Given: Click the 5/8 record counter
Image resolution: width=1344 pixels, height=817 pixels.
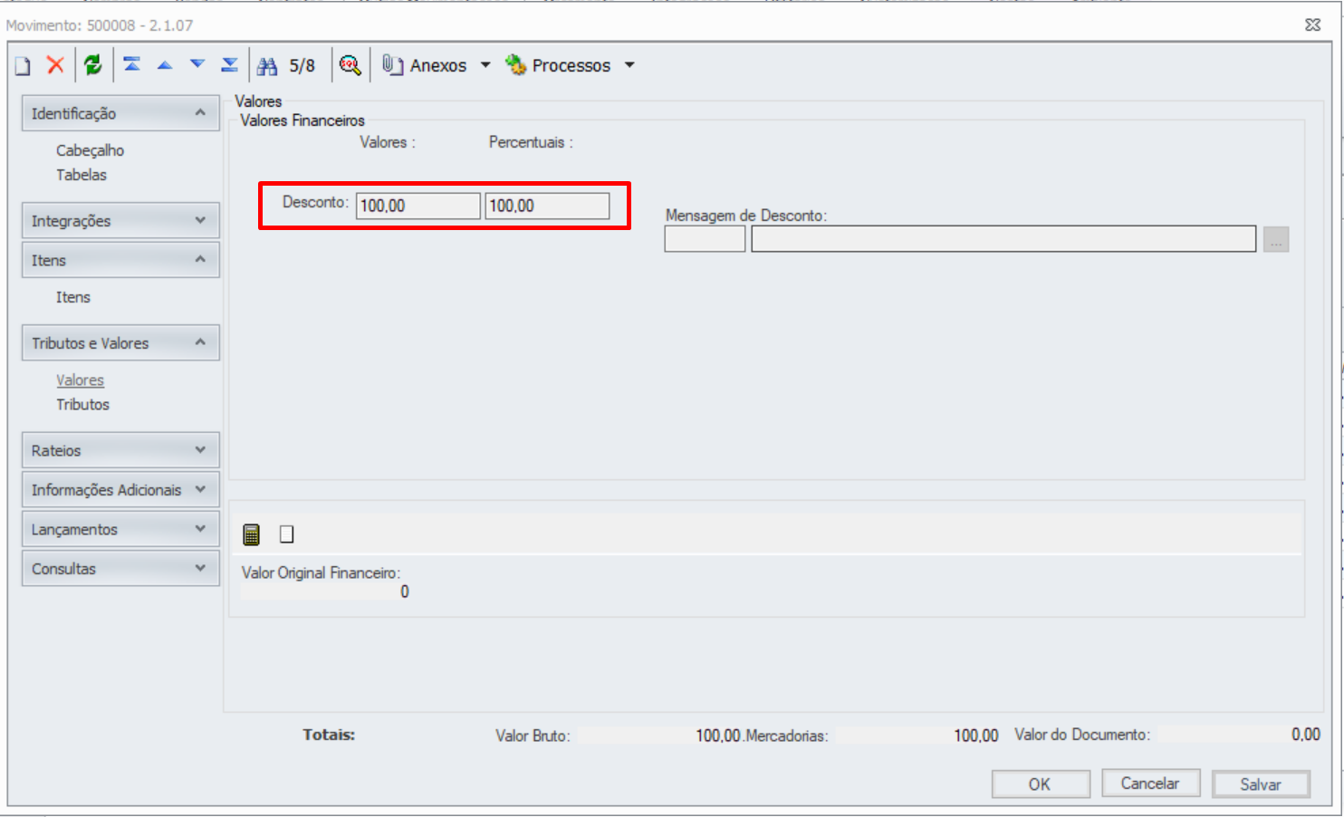Looking at the screenshot, I should [x=302, y=65].
